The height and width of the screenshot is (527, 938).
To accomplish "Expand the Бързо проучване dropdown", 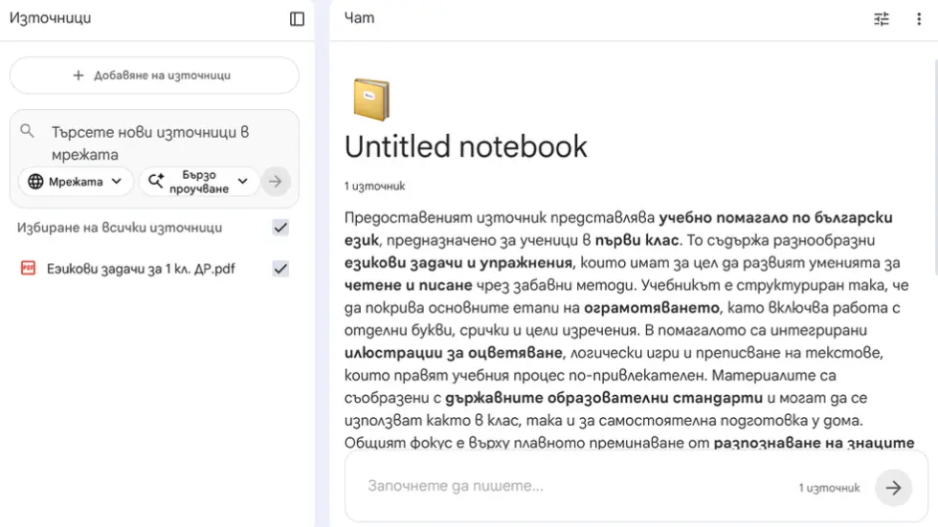I will (x=199, y=182).
